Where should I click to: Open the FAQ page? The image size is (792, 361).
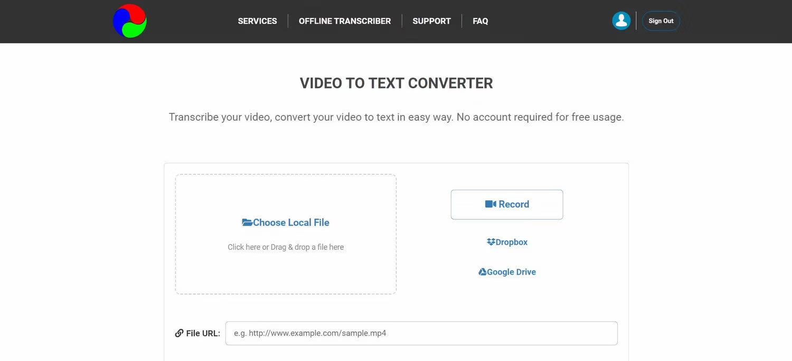[x=480, y=21]
